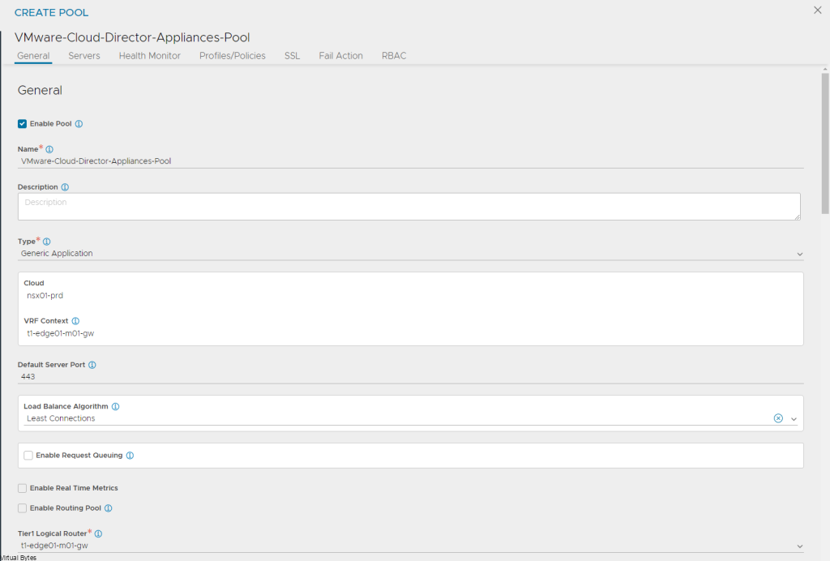Show info tooltip for VRF Context
Image resolution: width=830 pixels, height=561 pixels.
tap(75, 321)
